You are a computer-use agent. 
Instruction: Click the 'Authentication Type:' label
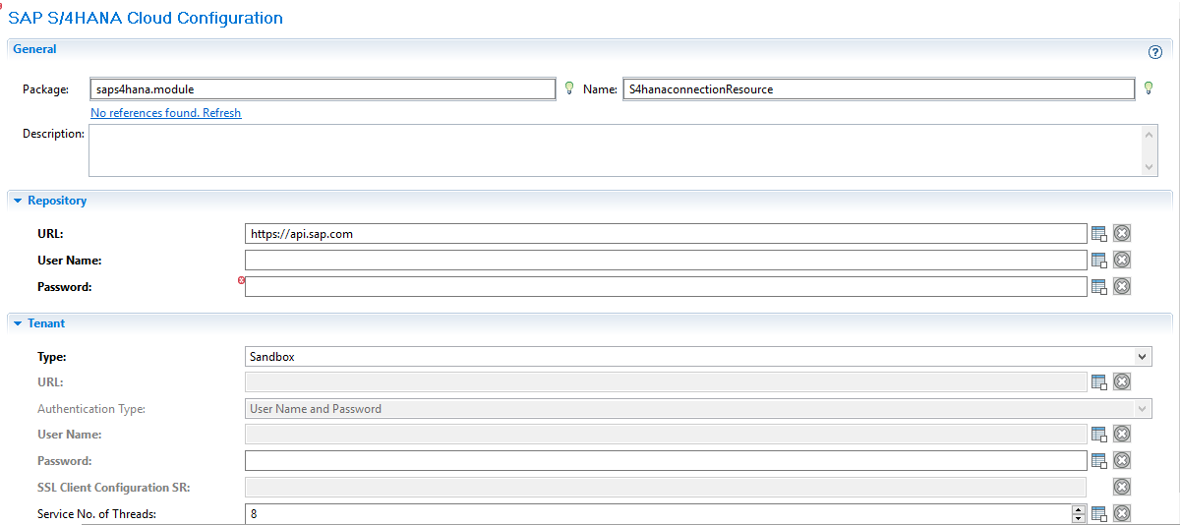[91, 409]
